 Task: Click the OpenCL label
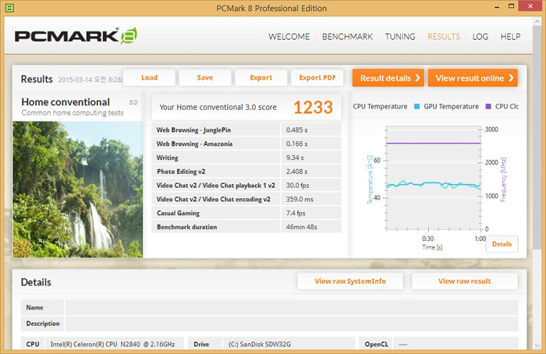point(376,345)
